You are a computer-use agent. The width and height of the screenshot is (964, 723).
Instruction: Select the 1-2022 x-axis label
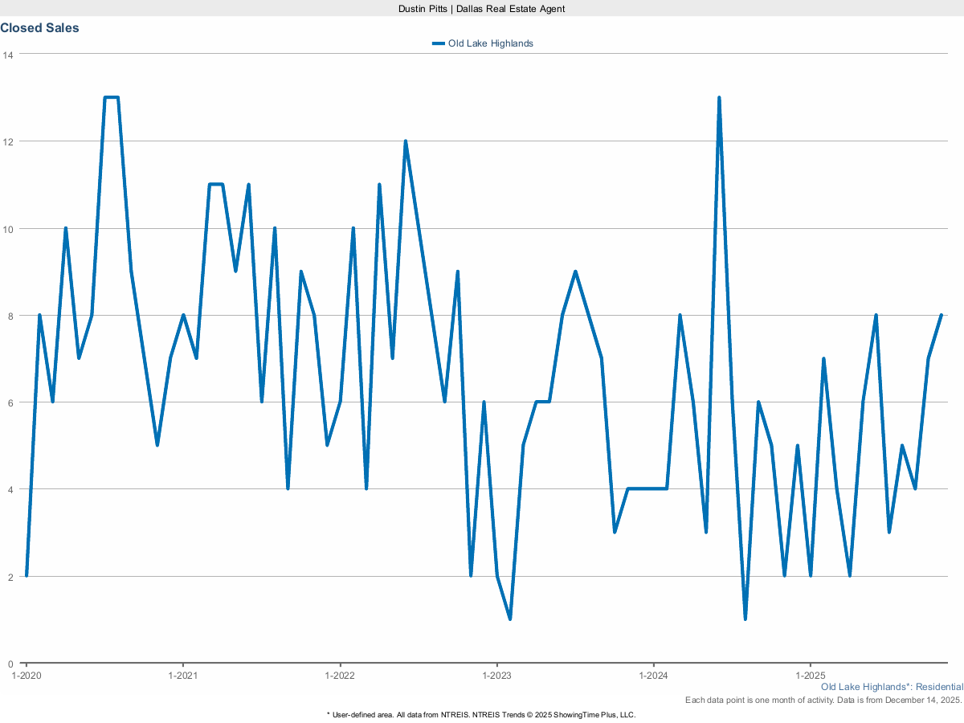(340, 676)
